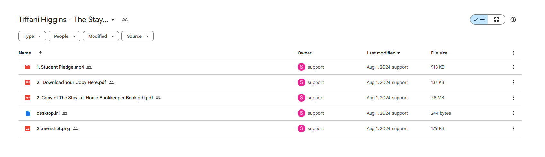Expand the folder name dropdown arrow
This screenshot has height=157, width=545.
[x=113, y=20]
